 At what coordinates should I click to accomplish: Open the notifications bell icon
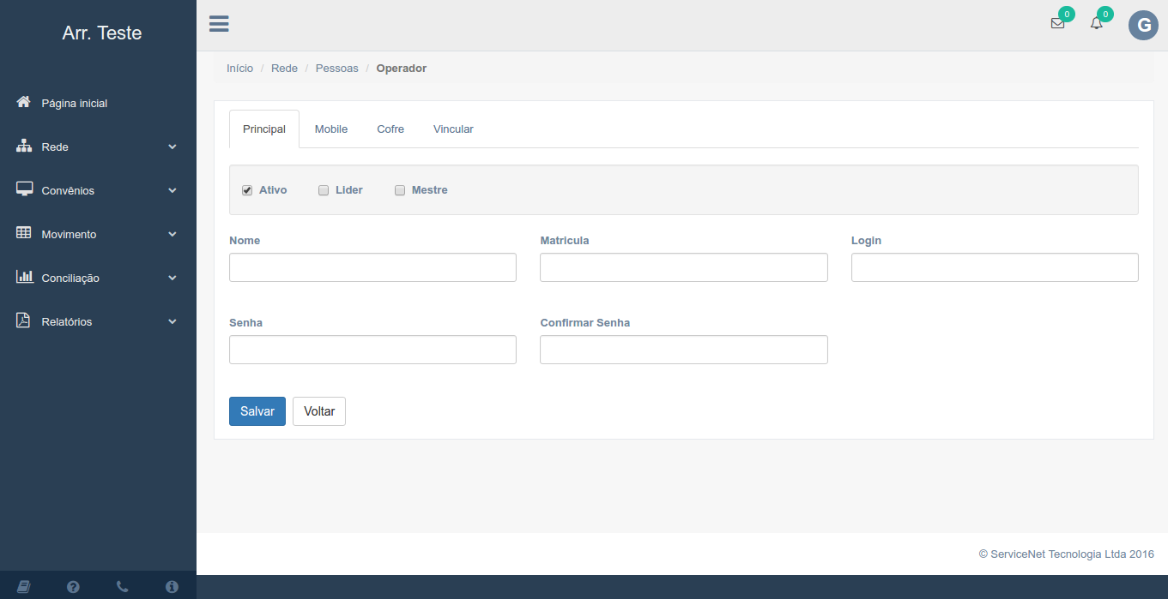(x=1096, y=24)
